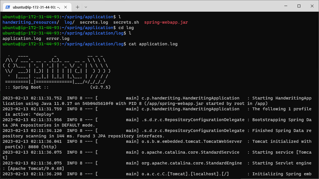Click the secrets.sh file name

pyautogui.click(x=126, y=22)
